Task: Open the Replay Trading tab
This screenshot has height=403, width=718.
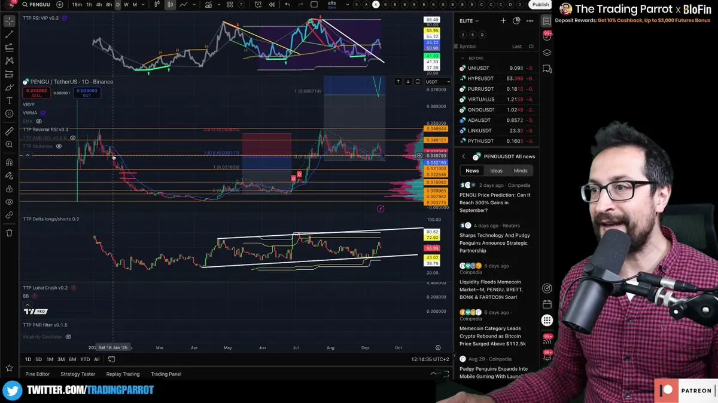Action: tap(123, 374)
